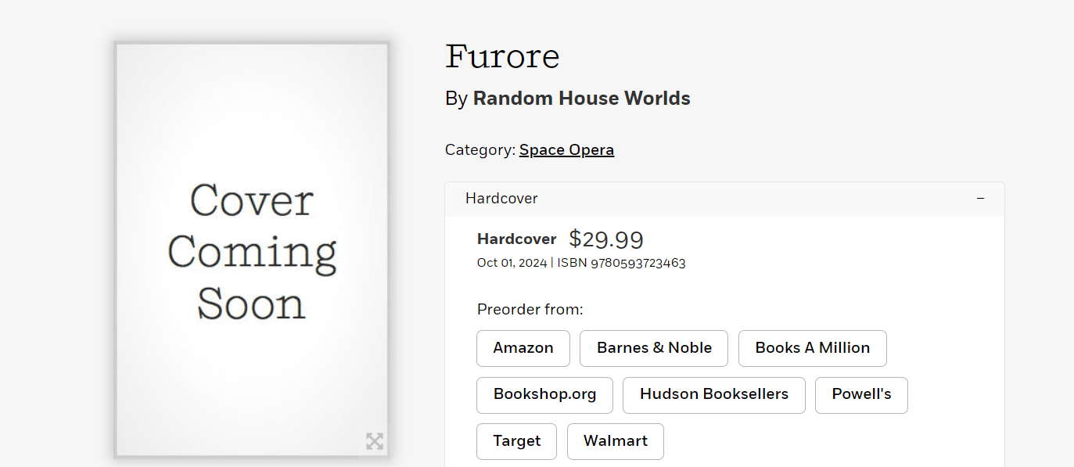1074x467 pixels.
Task: Pick Powell's as the retailer
Action: 861,394
